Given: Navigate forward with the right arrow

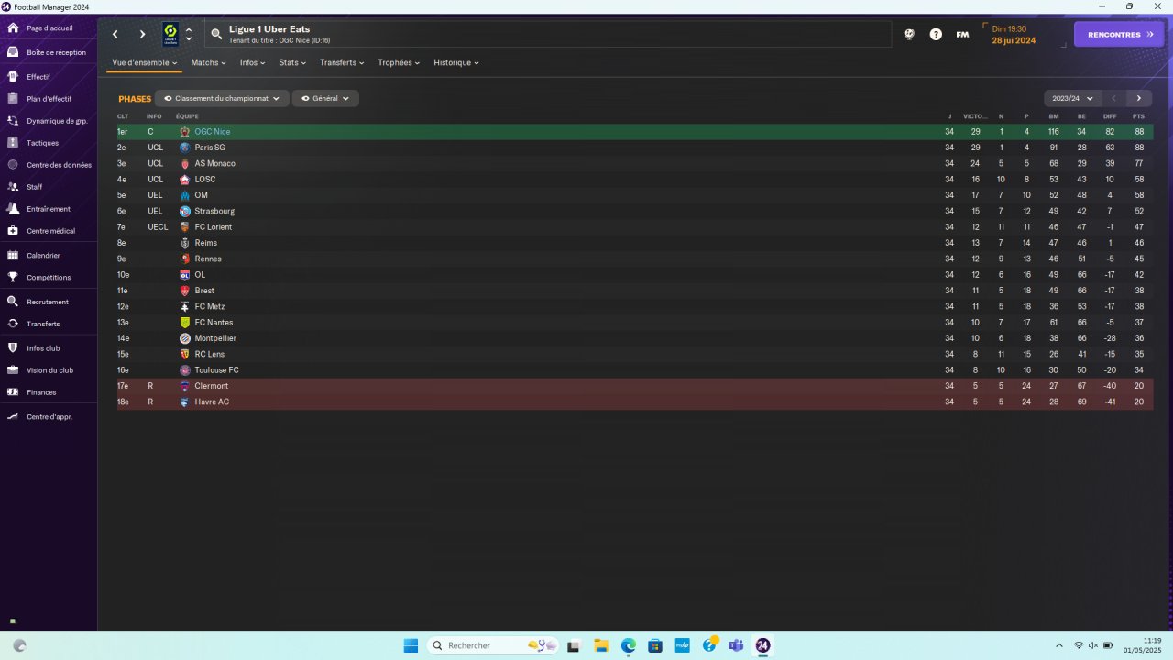Looking at the screenshot, I should 142,35.
